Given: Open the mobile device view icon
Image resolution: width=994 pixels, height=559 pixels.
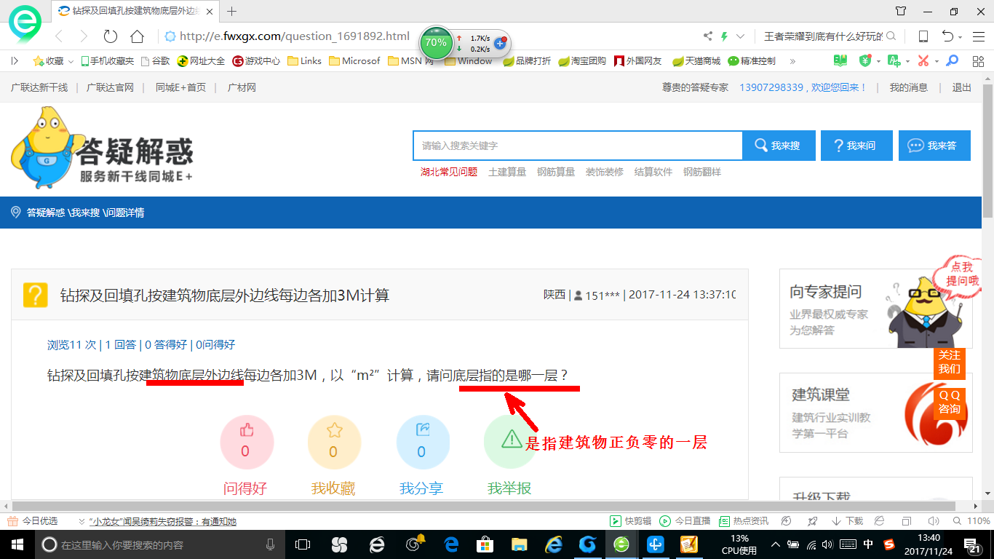Looking at the screenshot, I should tap(923, 36).
